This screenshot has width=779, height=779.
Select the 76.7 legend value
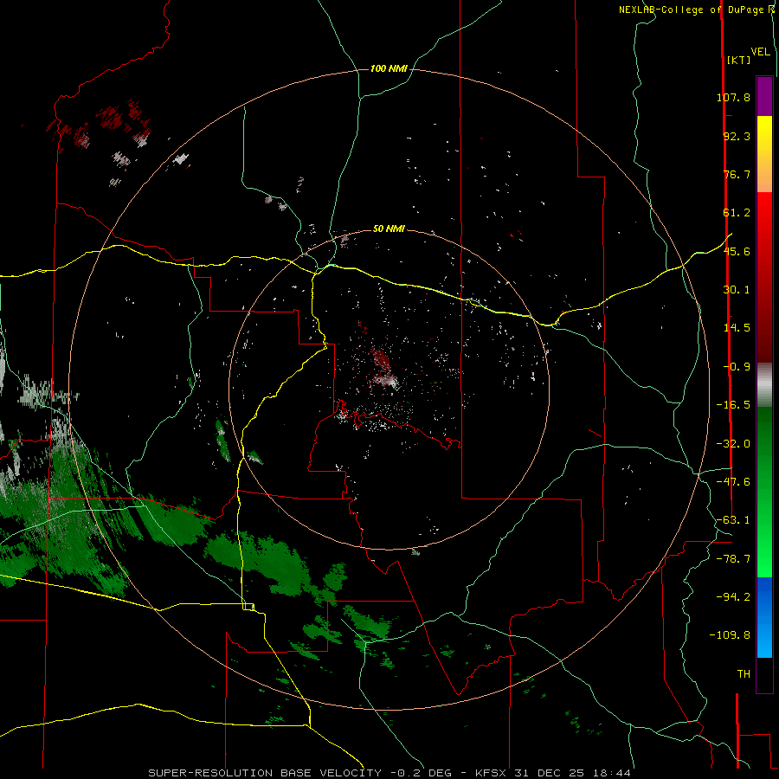coord(737,174)
